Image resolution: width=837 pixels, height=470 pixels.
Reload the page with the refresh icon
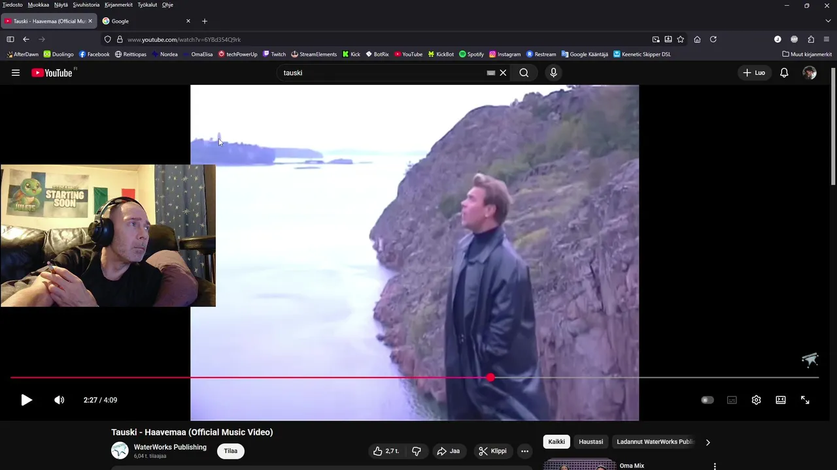[x=713, y=39]
